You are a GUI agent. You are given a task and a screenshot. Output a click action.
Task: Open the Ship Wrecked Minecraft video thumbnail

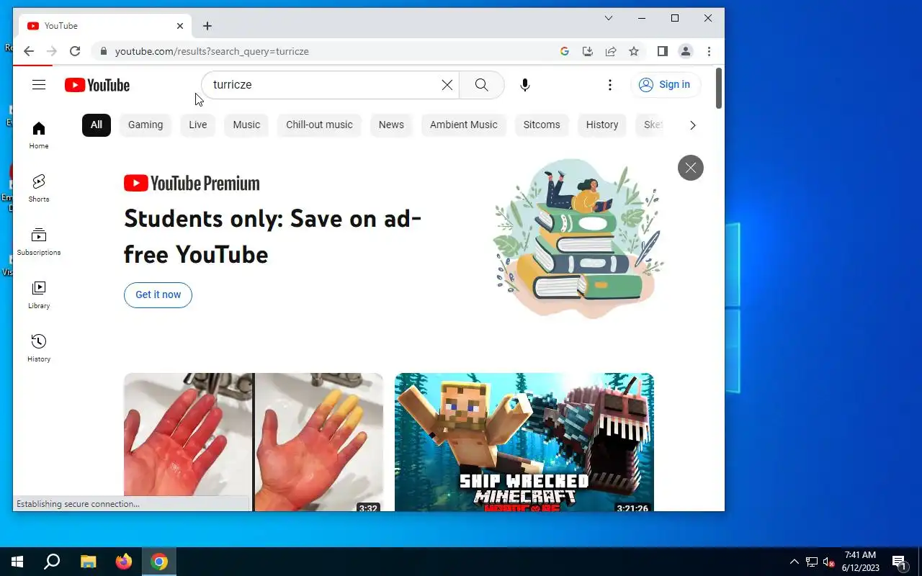click(x=524, y=442)
